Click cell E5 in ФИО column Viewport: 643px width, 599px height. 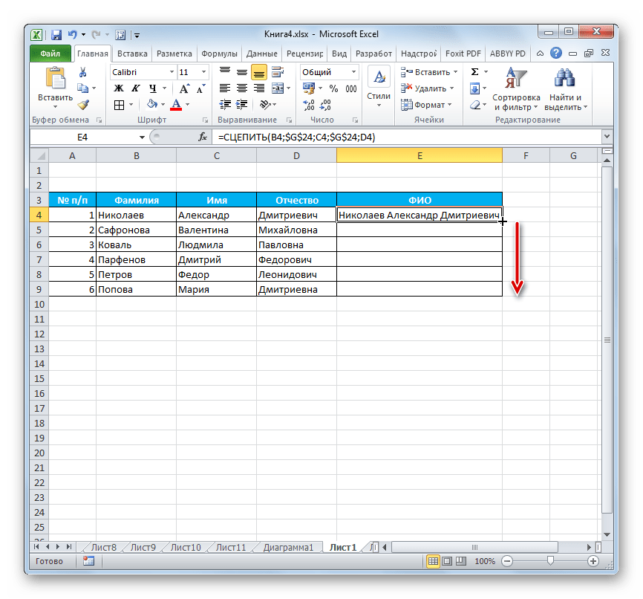point(419,230)
